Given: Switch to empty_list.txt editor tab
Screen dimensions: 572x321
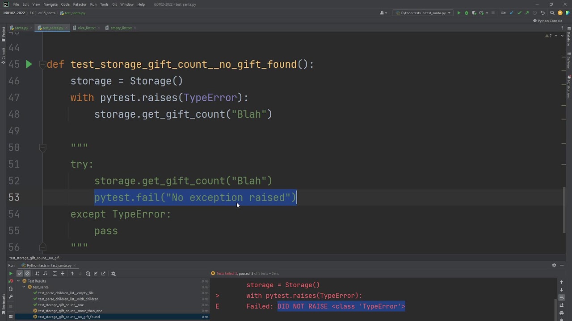Looking at the screenshot, I should tap(121, 28).
